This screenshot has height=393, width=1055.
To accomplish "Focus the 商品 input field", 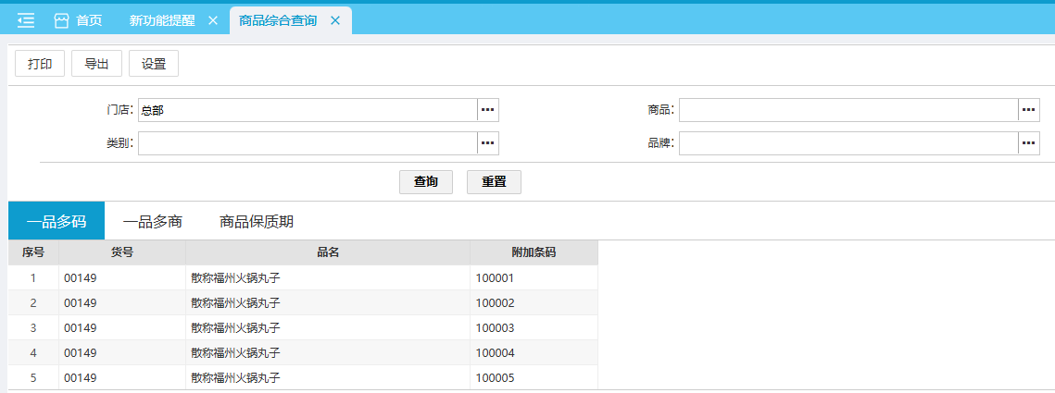I will (848, 110).
